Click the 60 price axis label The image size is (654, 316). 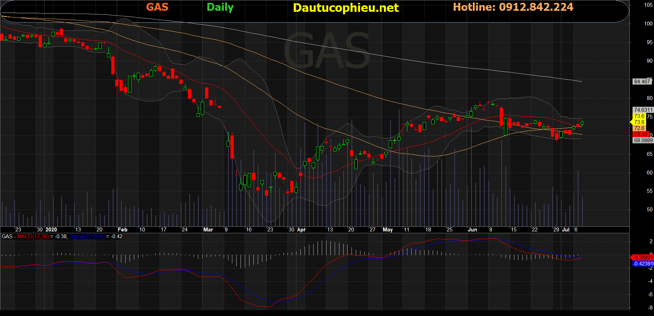click(x=650, y=173)
